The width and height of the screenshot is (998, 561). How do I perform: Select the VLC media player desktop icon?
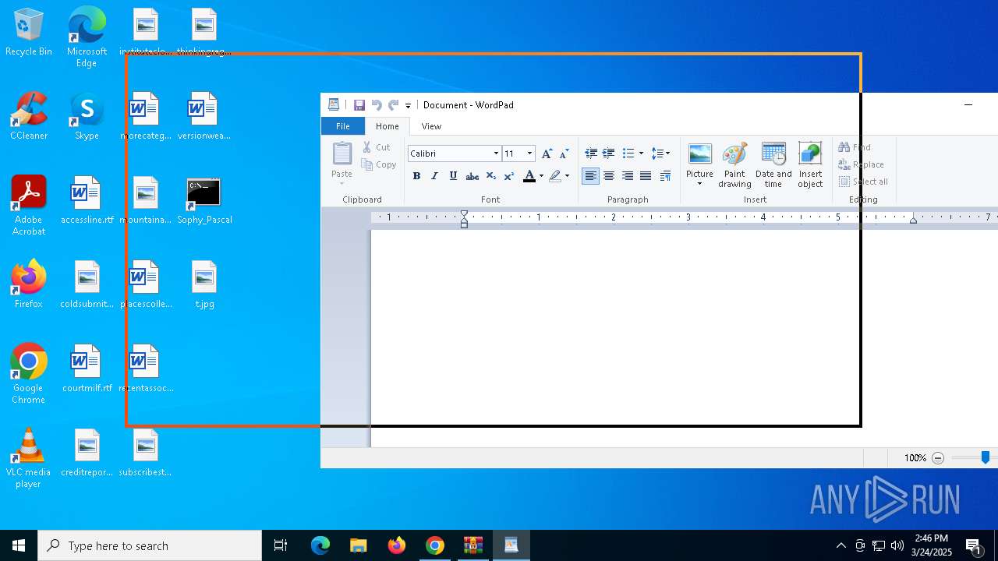tap(29, 458)
